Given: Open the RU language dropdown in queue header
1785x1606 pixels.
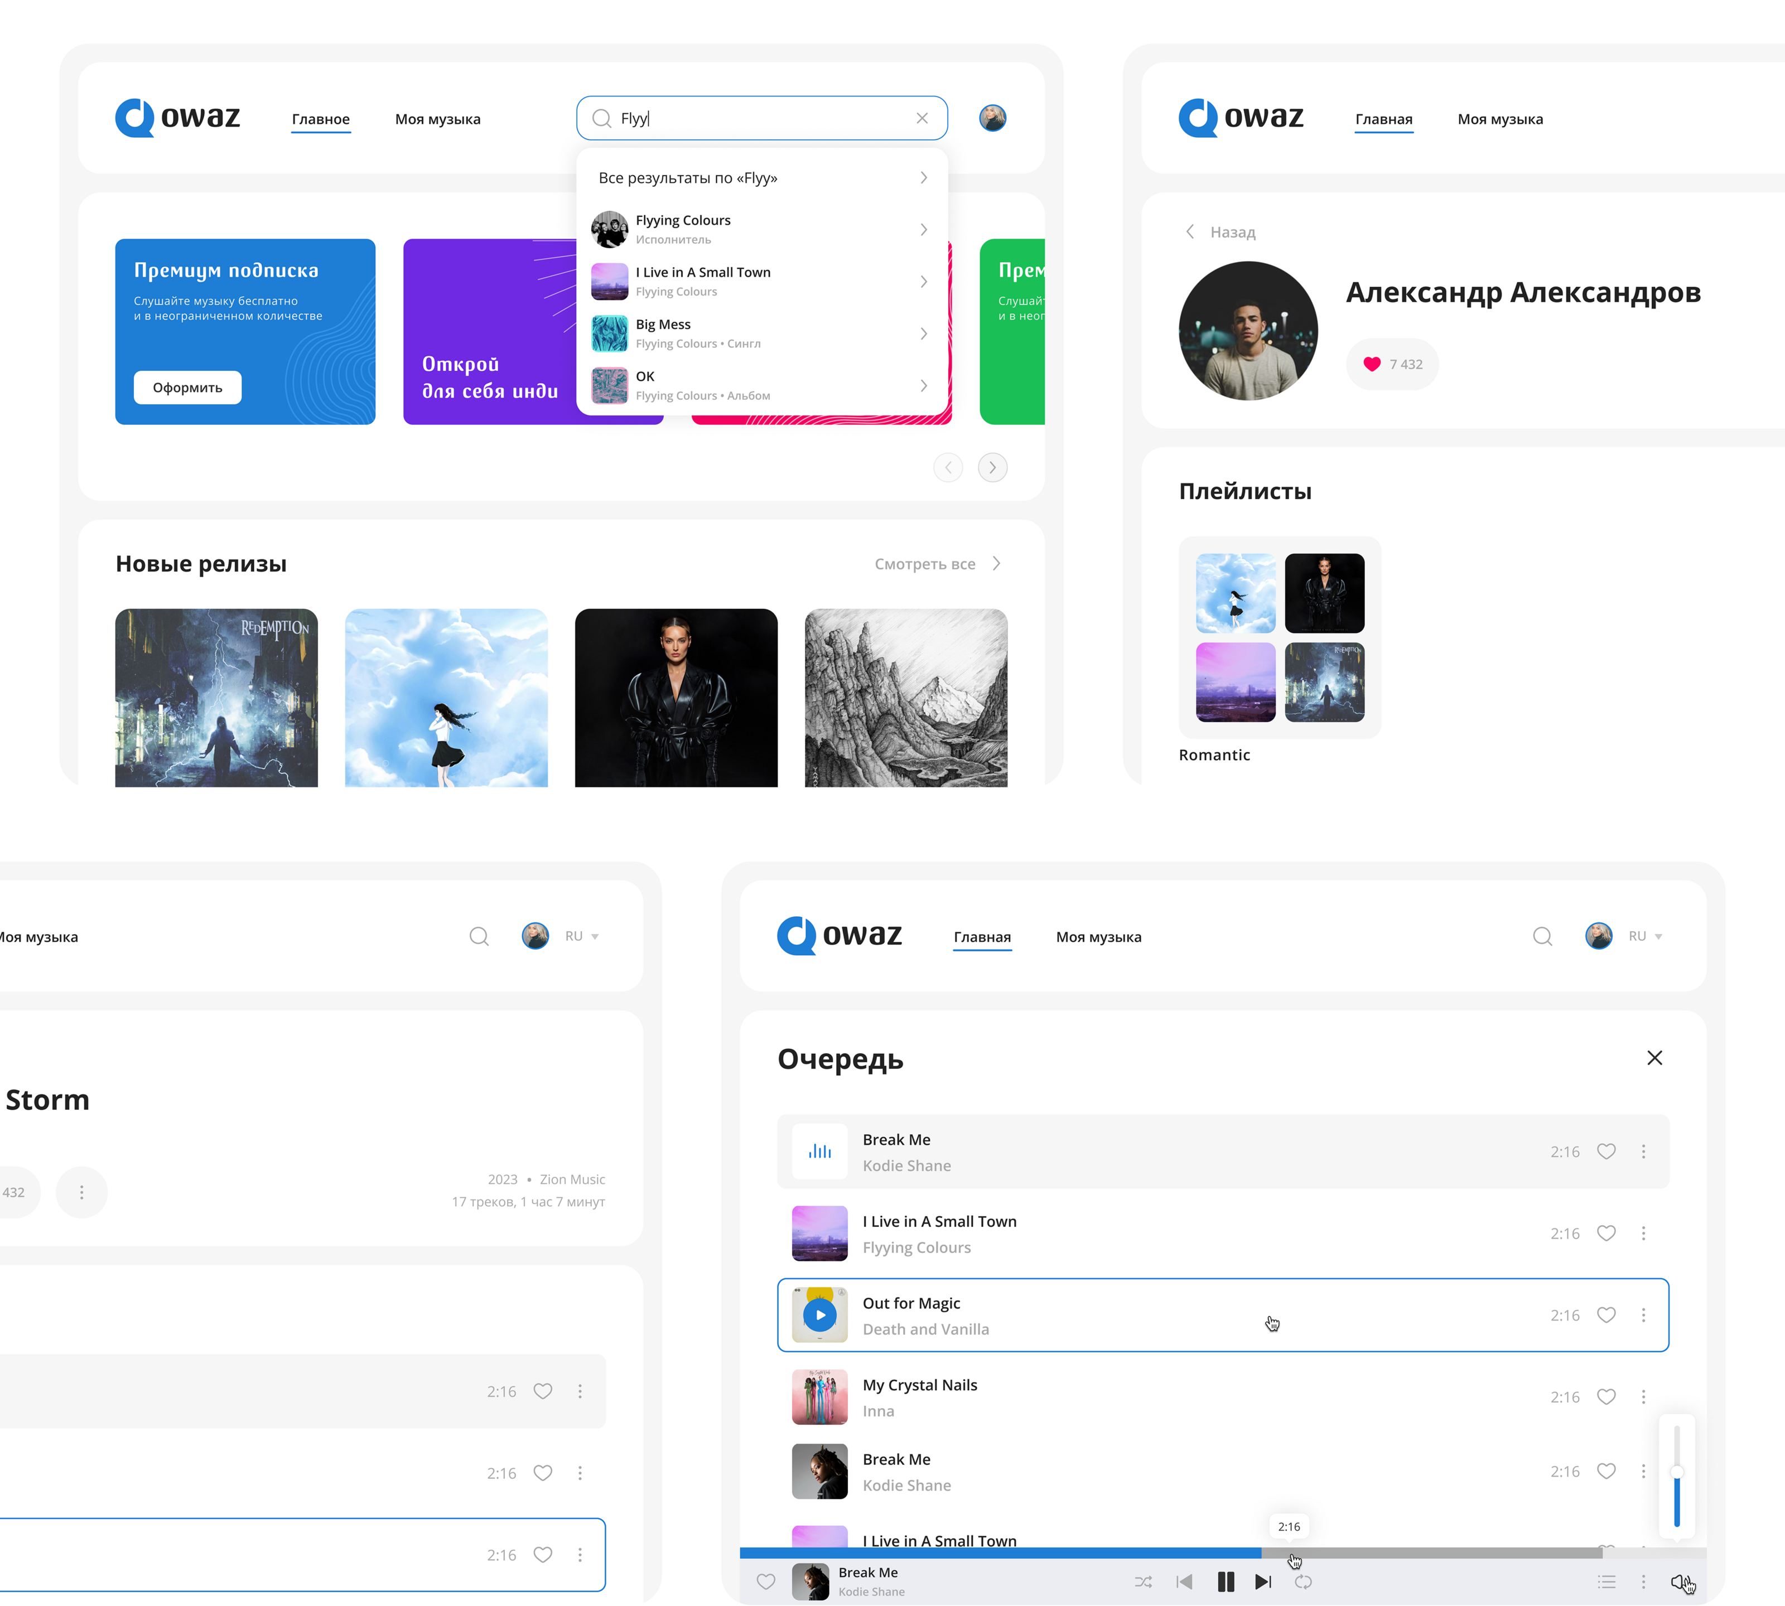Looking at the screenshot, I should 1646,936.
